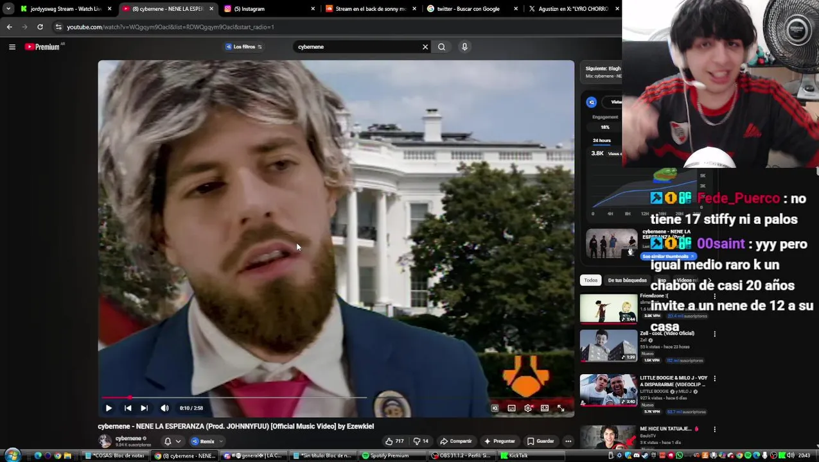Clear the search box with the X
This screenshot has height=462, width=819.
pos(425,47)
